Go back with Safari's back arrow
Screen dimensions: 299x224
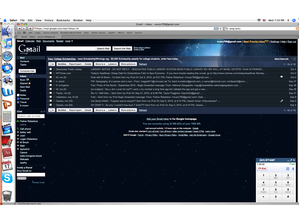(x=19, y=29)
